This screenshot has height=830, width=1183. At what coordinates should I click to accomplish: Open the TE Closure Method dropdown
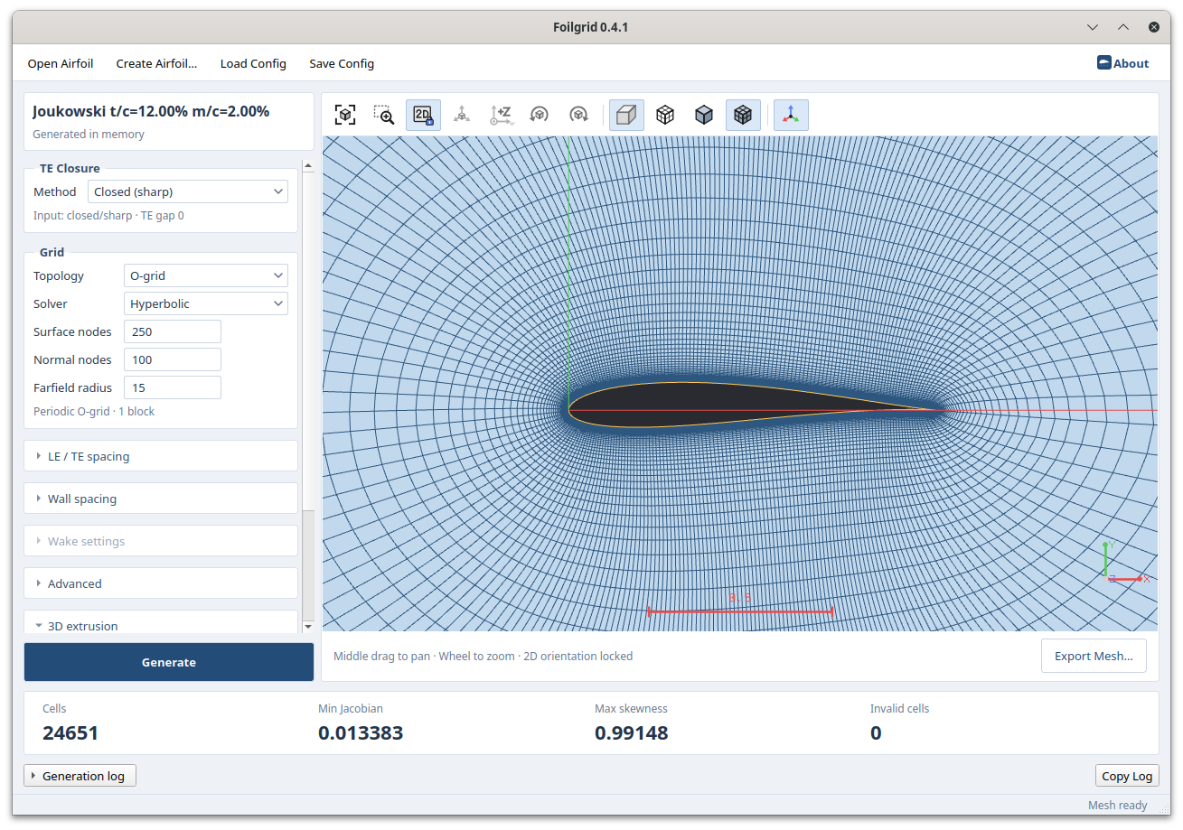188,191
